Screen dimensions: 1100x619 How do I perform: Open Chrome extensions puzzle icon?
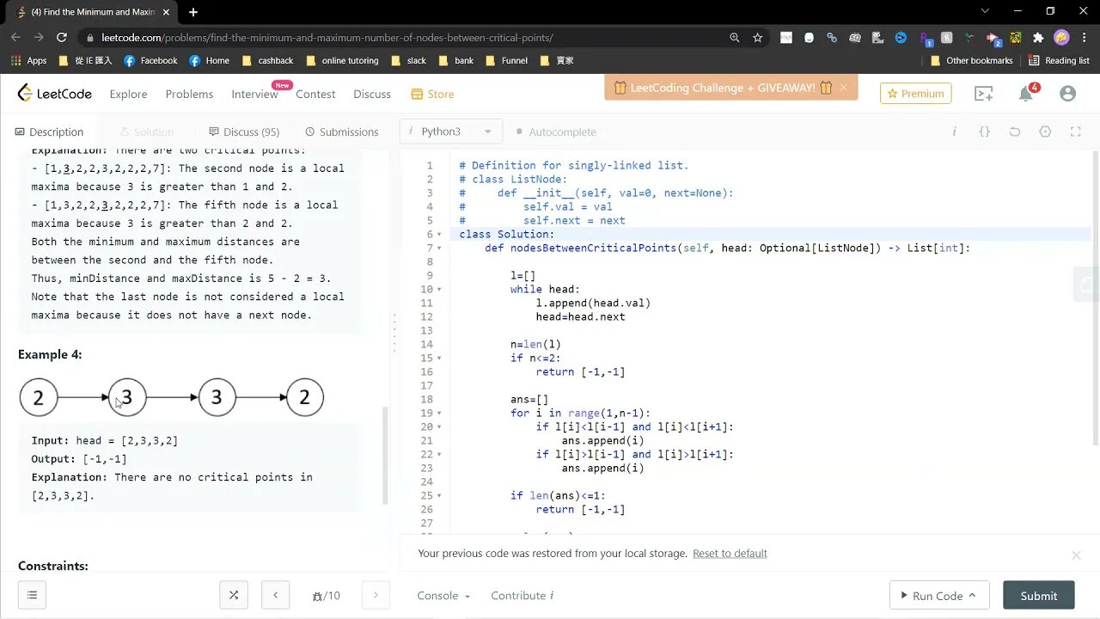tap(1038, 38)
